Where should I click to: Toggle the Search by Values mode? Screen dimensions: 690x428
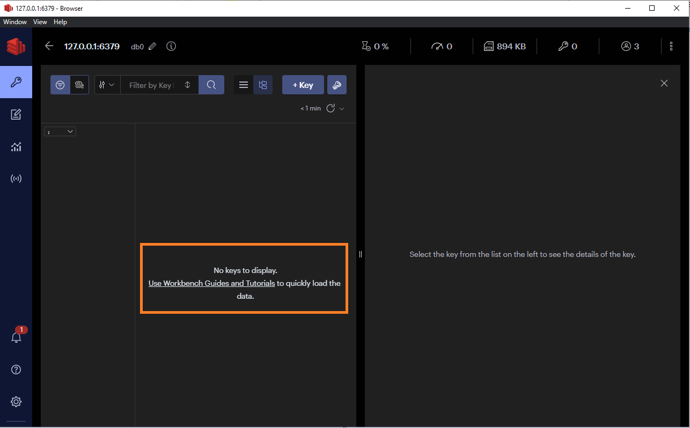[x=79, y=85]
